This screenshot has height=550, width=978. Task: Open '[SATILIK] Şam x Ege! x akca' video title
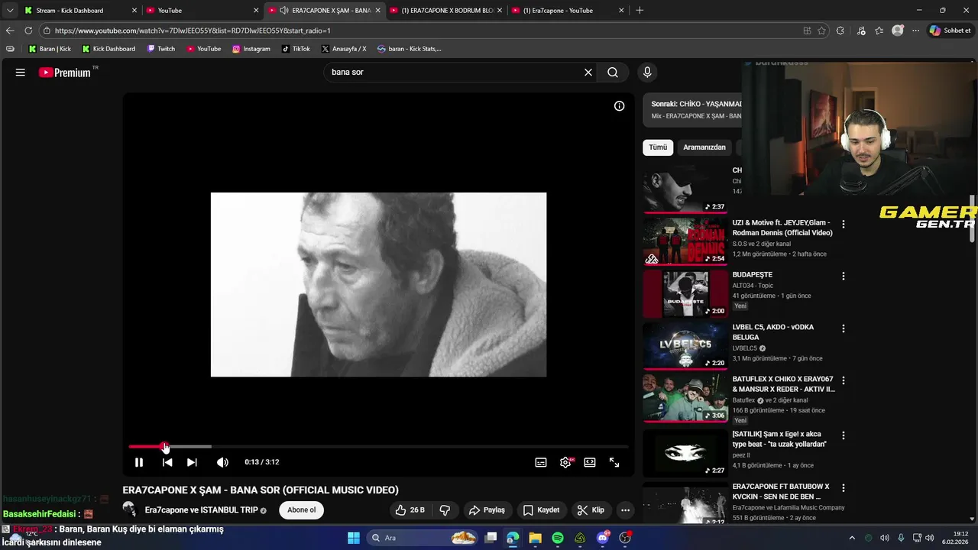(779, 439)
